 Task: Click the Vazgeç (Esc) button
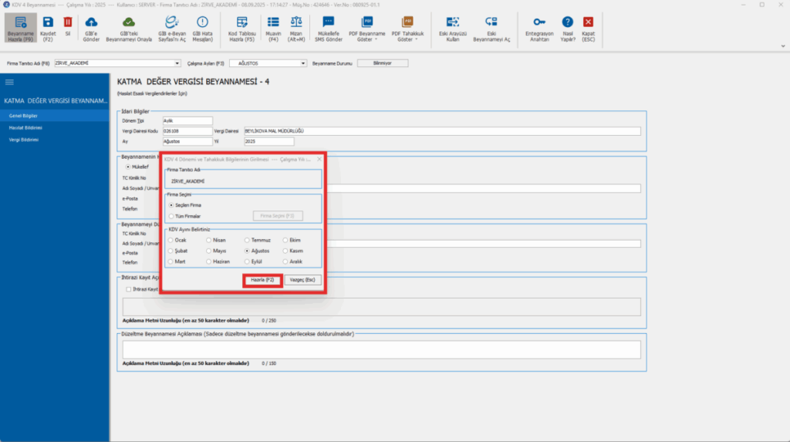point(302,280)
